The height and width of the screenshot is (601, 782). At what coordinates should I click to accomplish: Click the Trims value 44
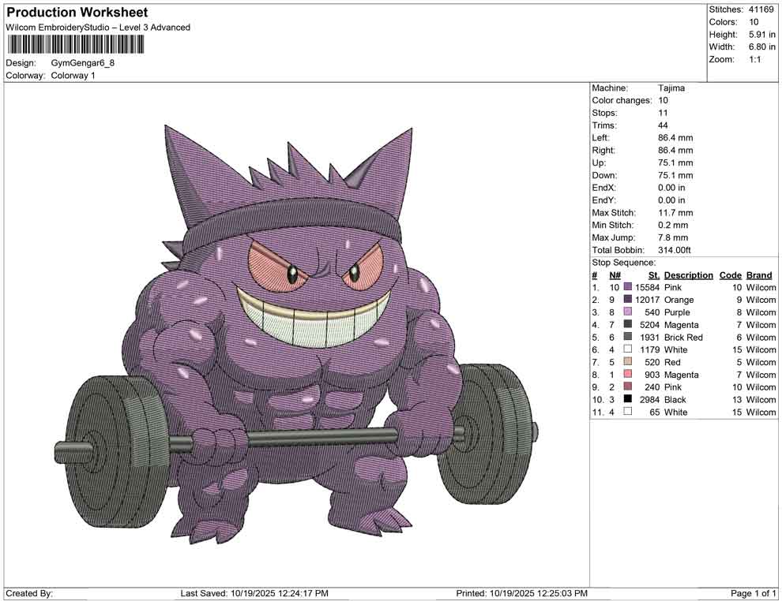pos(664,125)
